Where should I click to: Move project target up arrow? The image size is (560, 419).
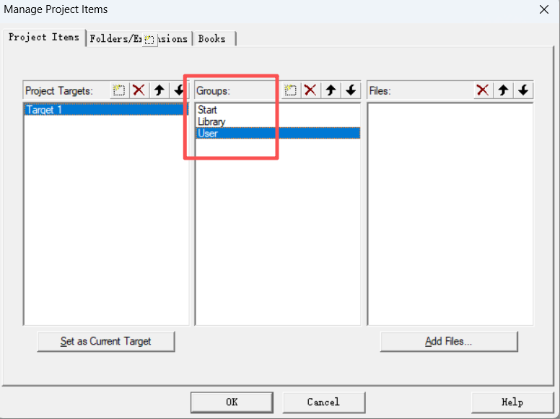click(159, 90)
